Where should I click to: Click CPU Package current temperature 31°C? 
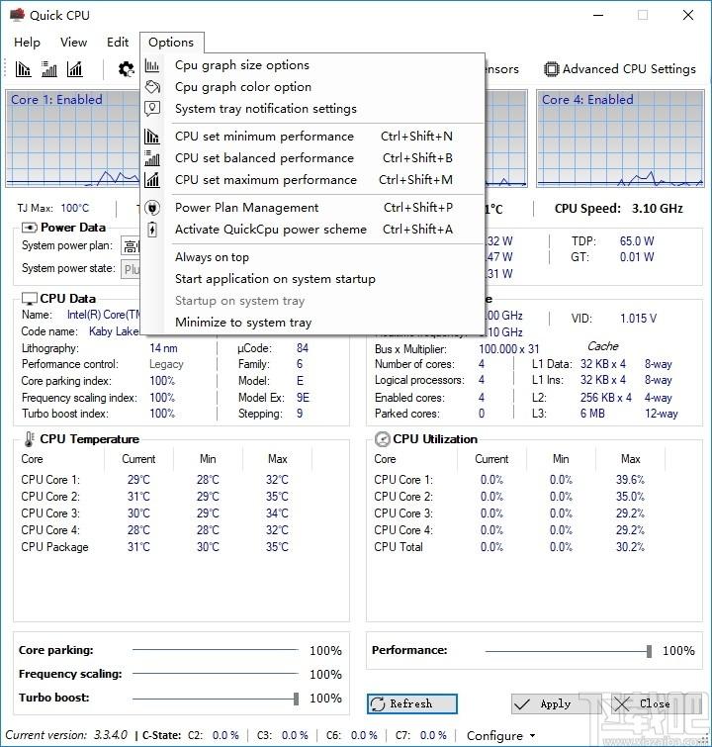coord(138,547)
